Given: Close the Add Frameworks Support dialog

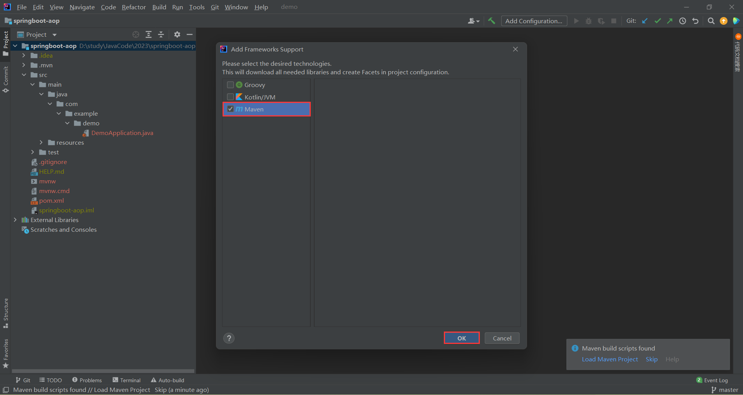Looking at the screenshot, I should 515,49.
